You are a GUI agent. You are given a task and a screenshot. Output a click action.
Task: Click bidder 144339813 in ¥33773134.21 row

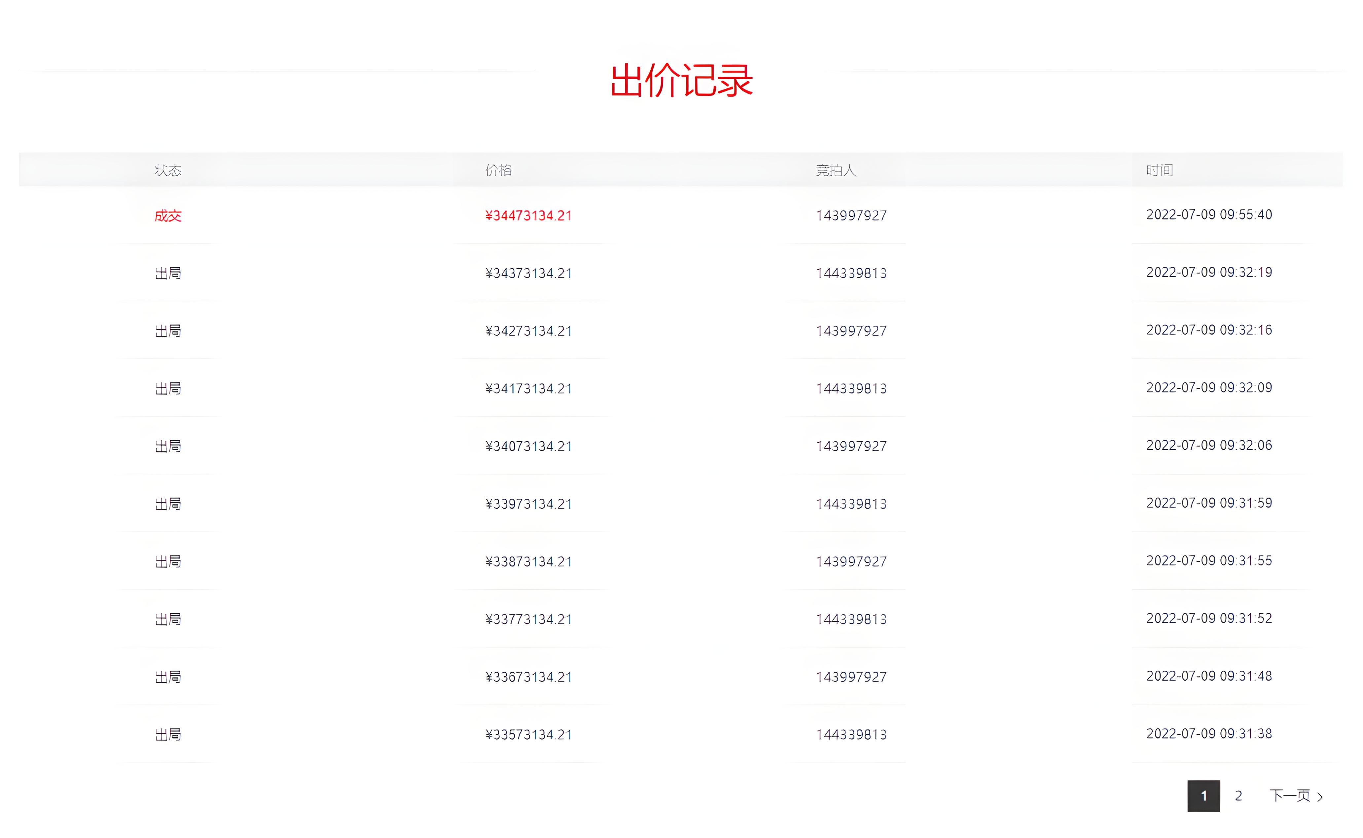click(851, 619)
